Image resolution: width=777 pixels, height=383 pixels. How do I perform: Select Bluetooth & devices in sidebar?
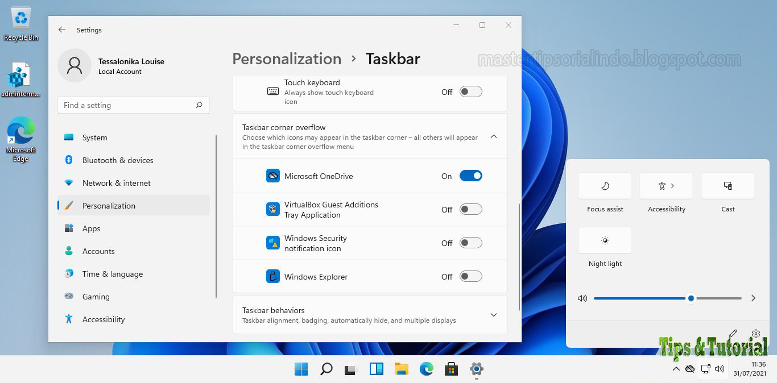[69, 160]
